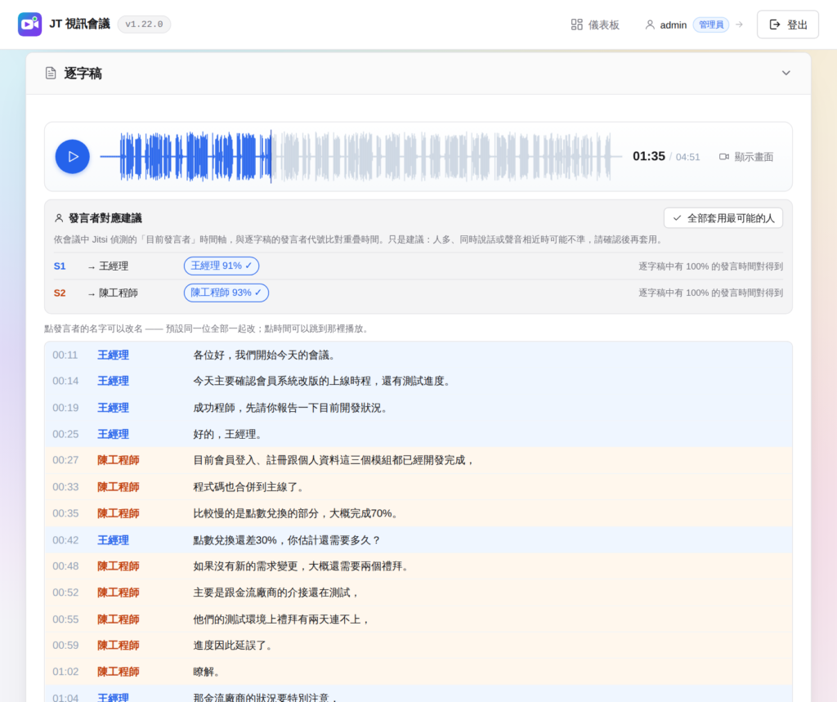837x702 pixels.
Task: Apply the 陳工程師 93% suggestion chip
Action: point(226,293)
